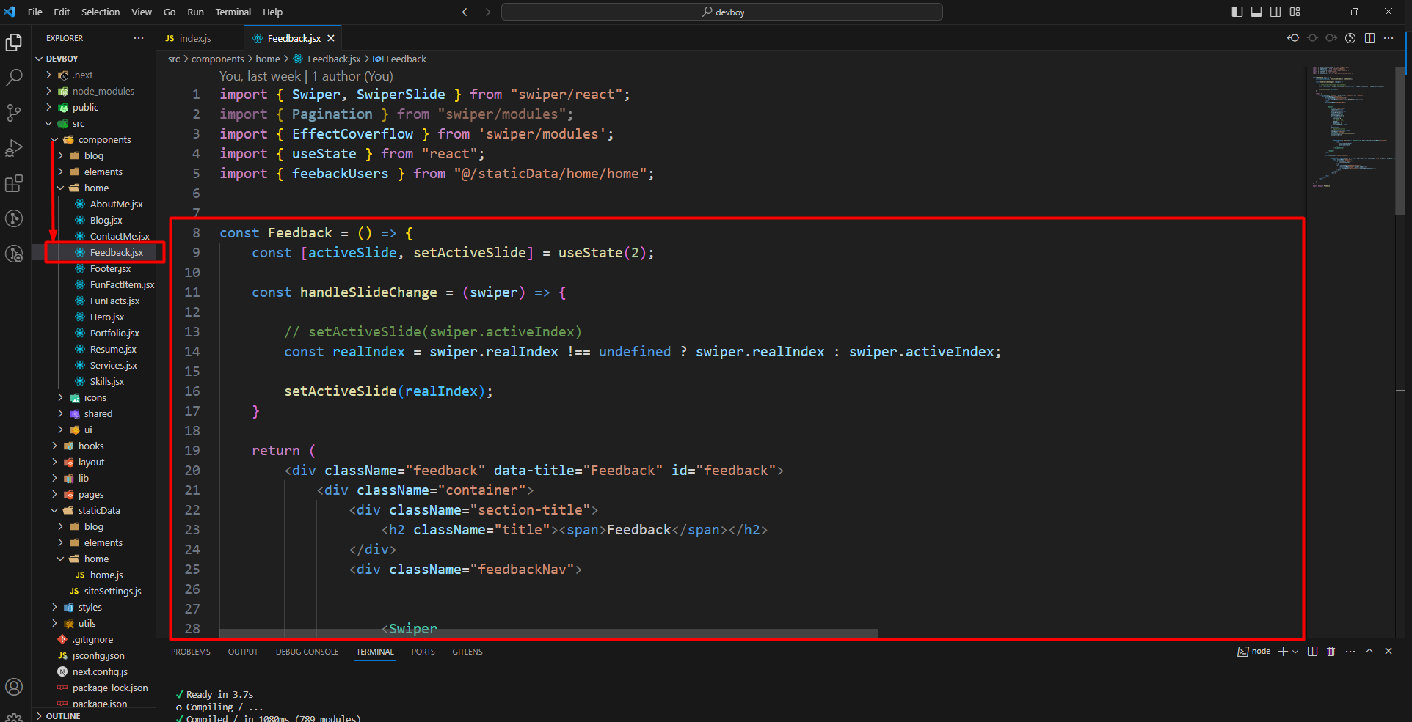Click the horizontal editor scrollbar
The image size is (1412, 722).
[547, 633]
